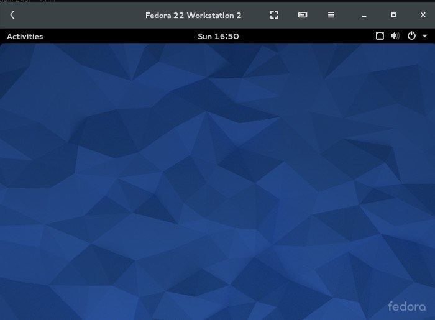435x320 pixels.
Task: Click the volume speaker icon
Action: (395, 36)
